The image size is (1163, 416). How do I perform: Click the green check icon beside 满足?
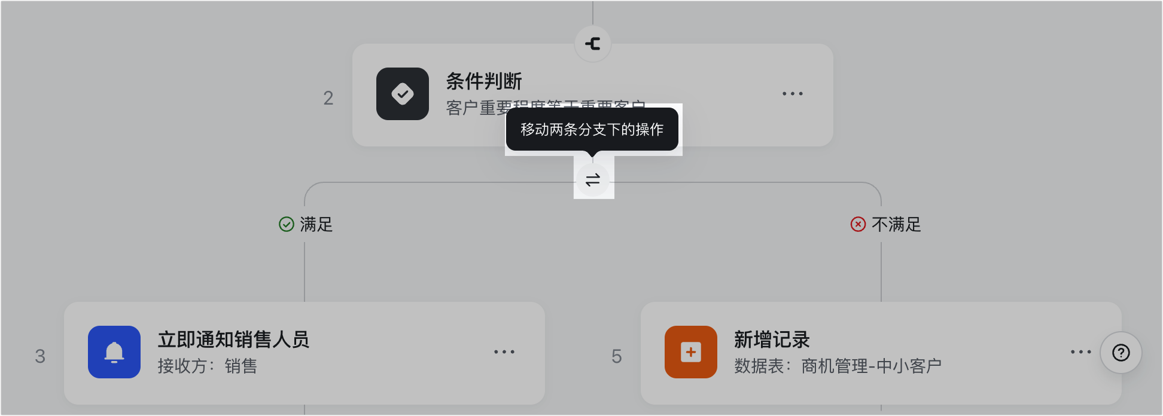click(x=287, y=224)
